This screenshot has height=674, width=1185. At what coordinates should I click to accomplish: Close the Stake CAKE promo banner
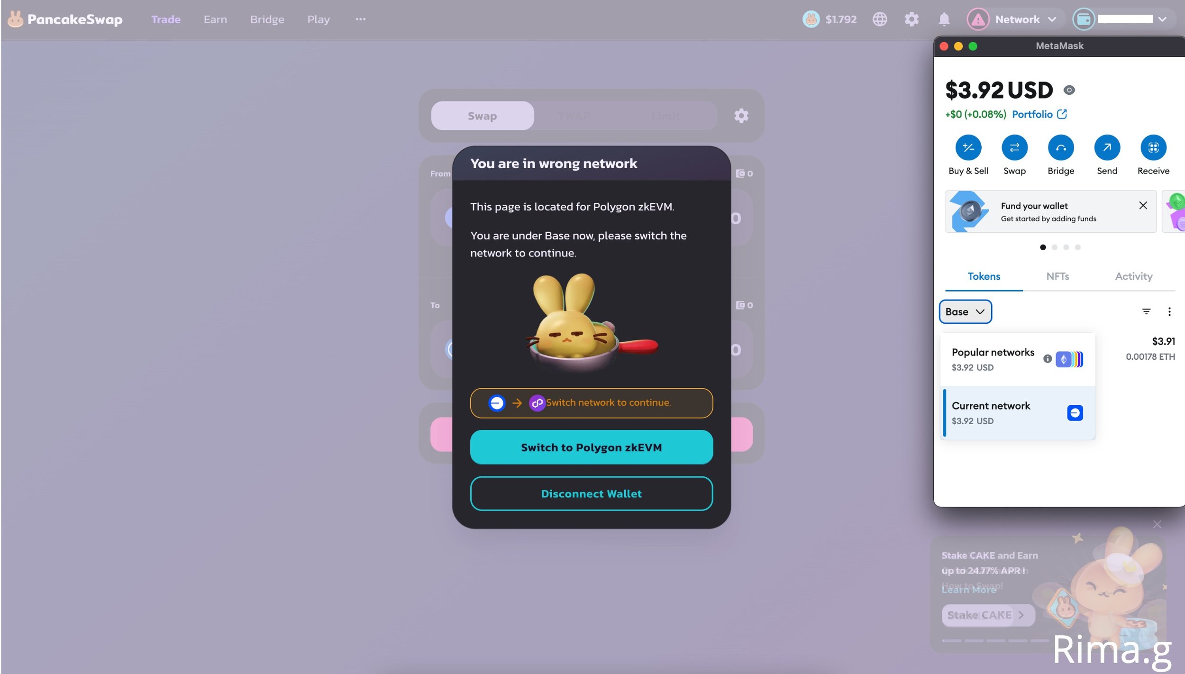pos(1157,524)
